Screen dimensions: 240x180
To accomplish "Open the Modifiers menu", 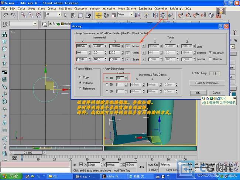I will [x=65, y=8].
